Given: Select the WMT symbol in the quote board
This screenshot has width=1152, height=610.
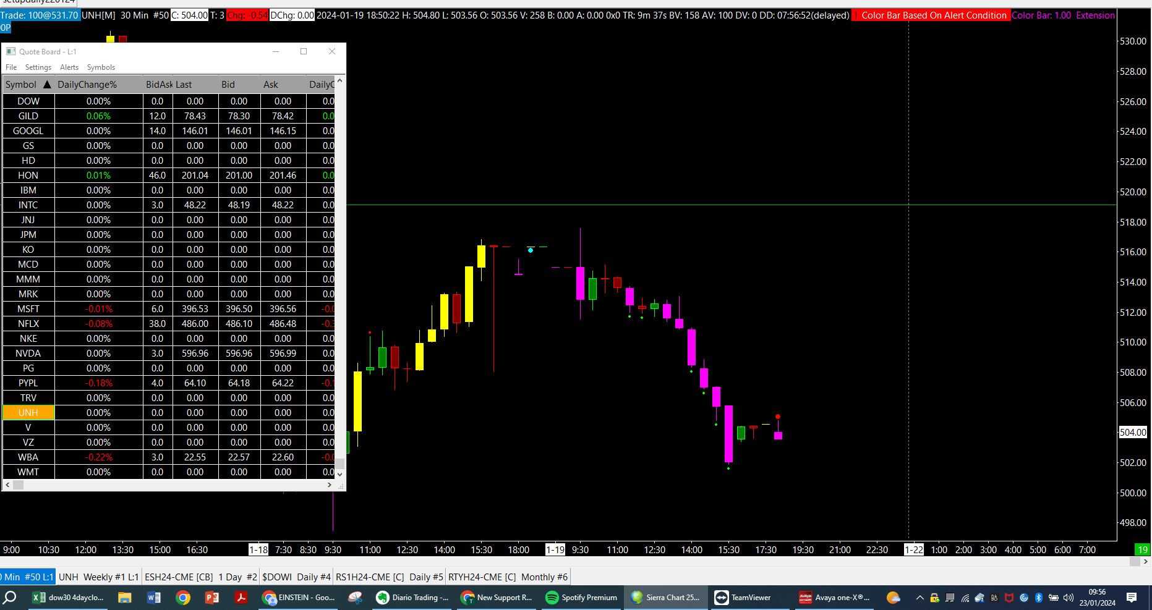Looking at the screenshot, I should [x=28, y=472].
